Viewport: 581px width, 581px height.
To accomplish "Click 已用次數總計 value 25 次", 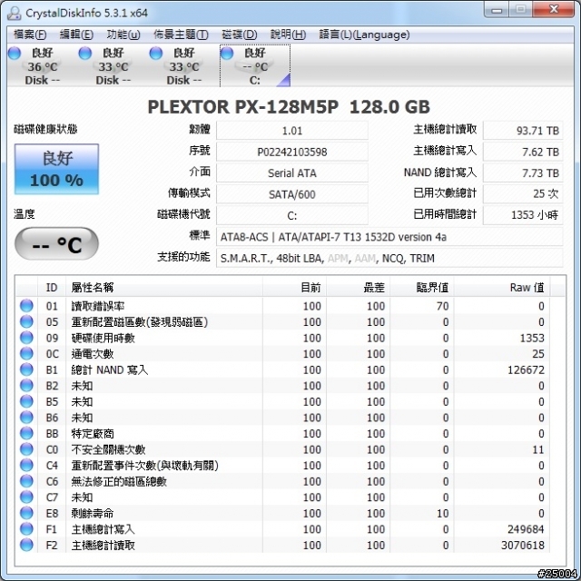I will click(523, 194).
